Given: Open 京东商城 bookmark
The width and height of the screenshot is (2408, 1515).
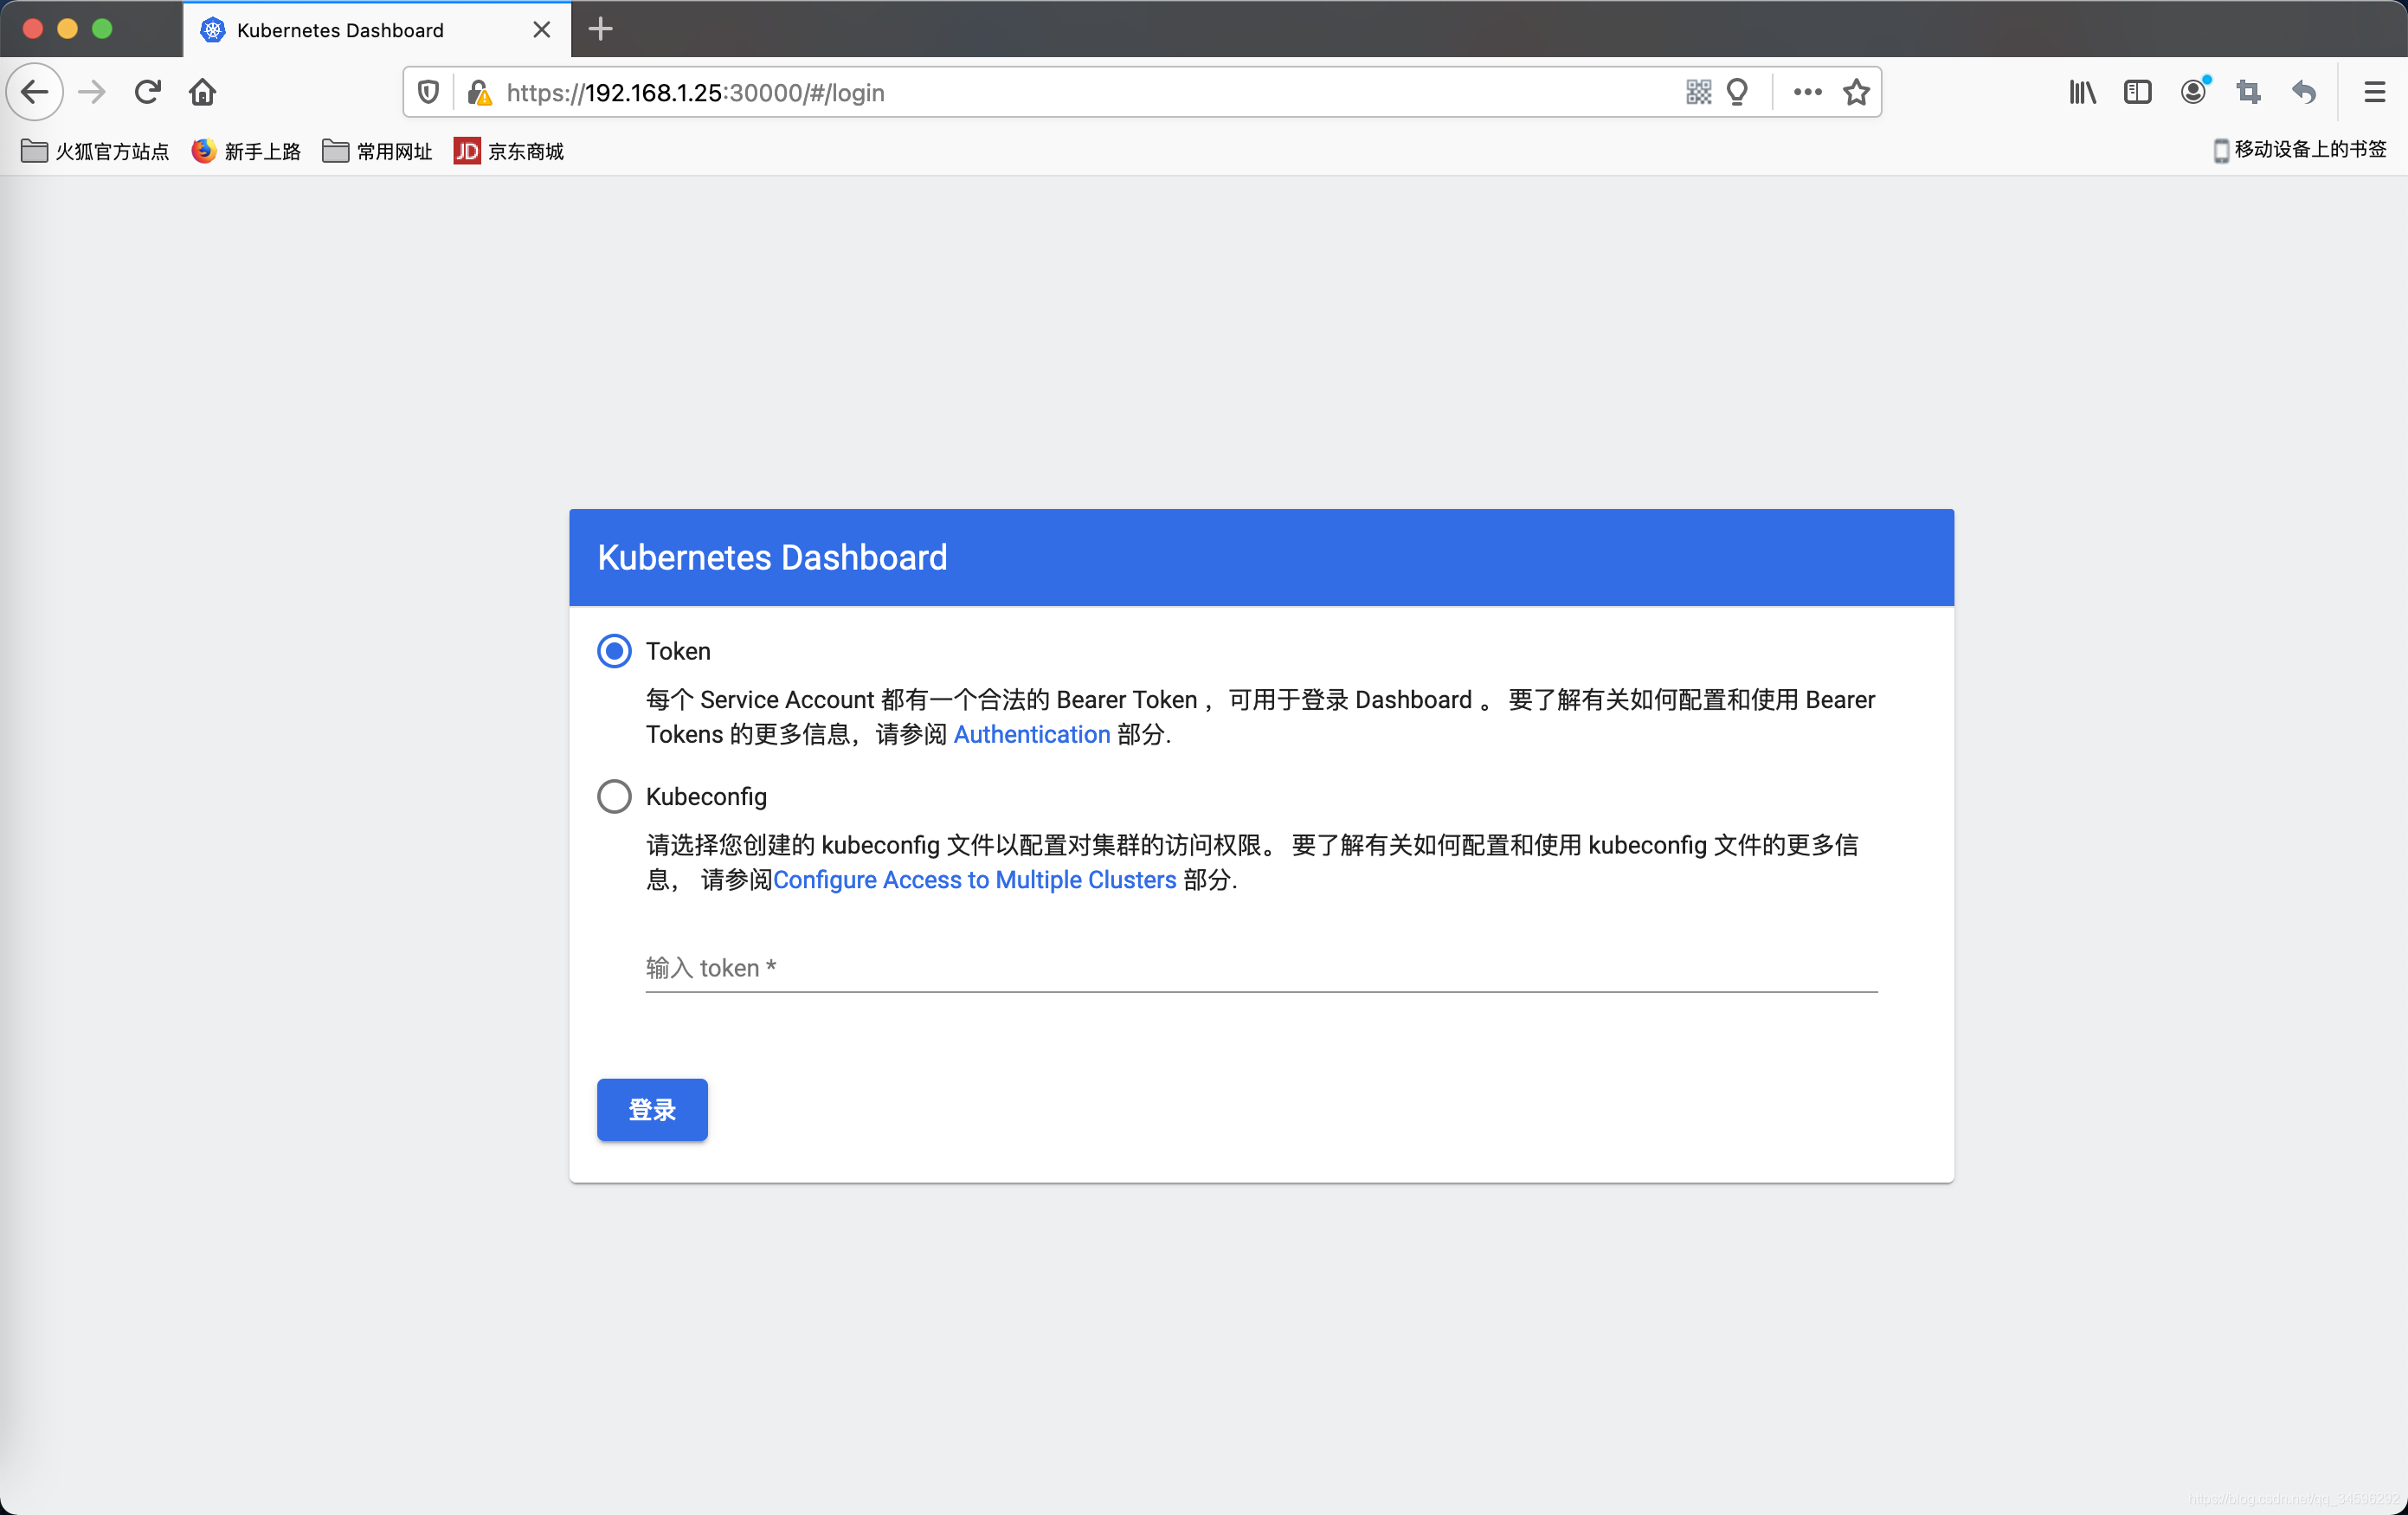Looking at the screenshot, I should coord(509,151).
